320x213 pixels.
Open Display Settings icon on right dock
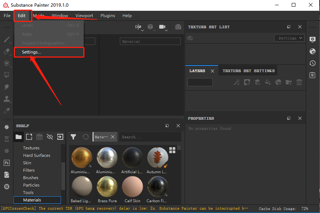coord(313,39)
